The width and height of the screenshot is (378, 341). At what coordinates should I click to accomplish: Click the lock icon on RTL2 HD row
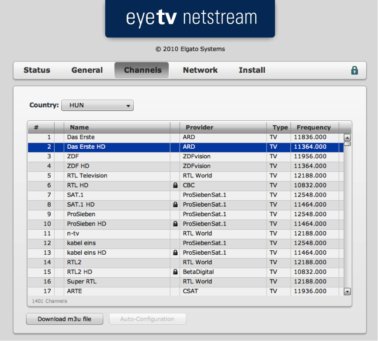click(x=175, y=272)
